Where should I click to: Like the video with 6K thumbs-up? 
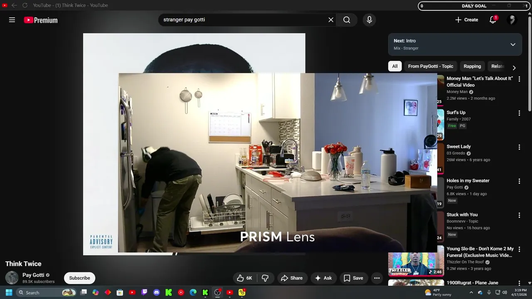click(x=245, y=278)
